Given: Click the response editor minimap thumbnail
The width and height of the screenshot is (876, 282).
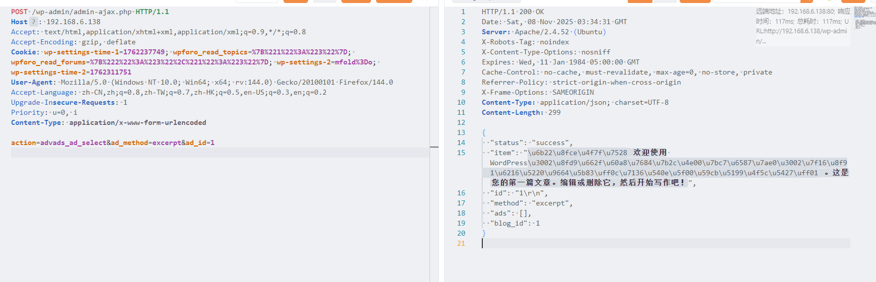Looking at the screenshot, I should pyautogui.click(x=865, y=18).
